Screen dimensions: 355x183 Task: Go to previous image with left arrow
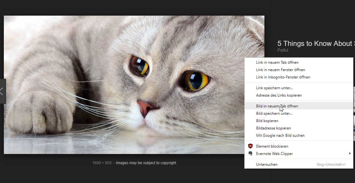tap(2, 91)
